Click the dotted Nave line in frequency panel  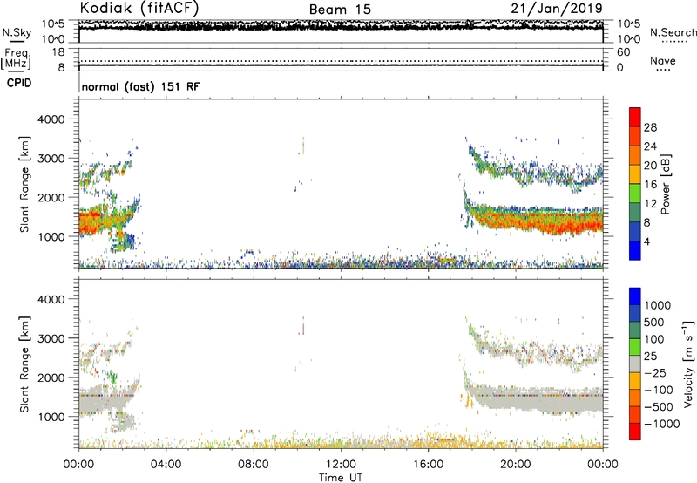click(x=341, y=61)
